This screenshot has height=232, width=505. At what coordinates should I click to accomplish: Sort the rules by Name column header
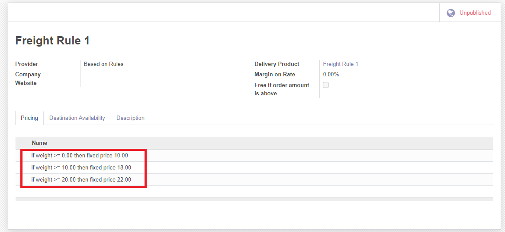tap(39, 143)
